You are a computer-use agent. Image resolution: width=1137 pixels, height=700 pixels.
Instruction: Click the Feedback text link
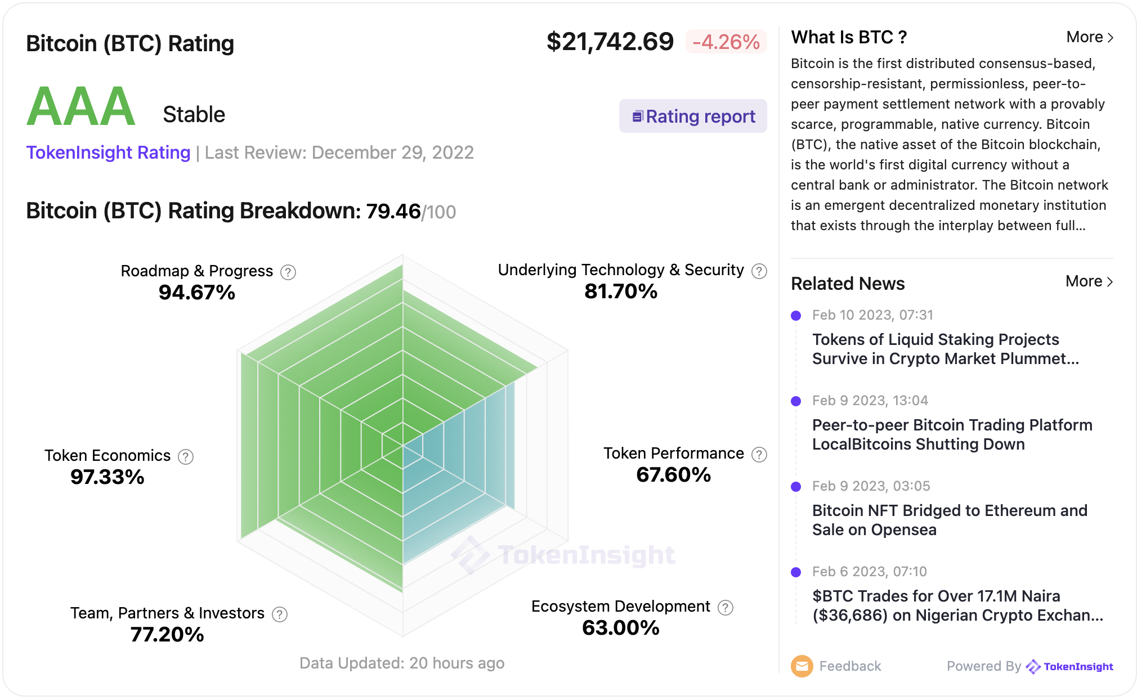coord(850,666)
